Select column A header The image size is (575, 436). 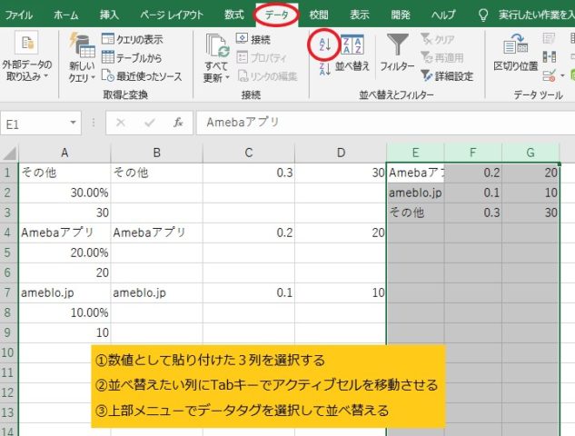[64, 153]
